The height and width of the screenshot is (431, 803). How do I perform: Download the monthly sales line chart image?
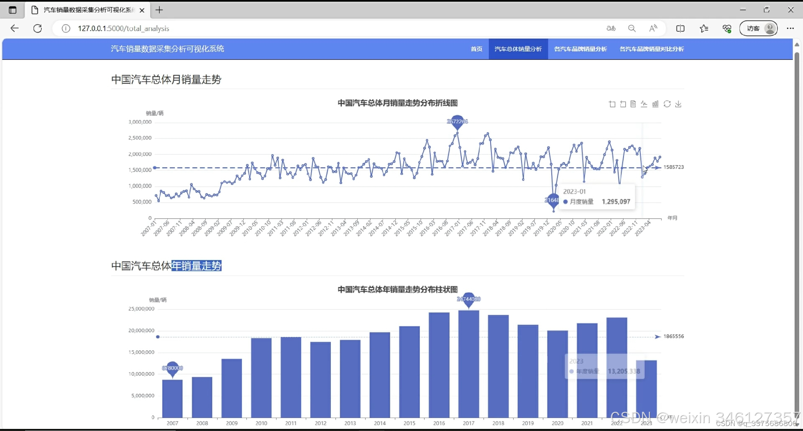678,104
